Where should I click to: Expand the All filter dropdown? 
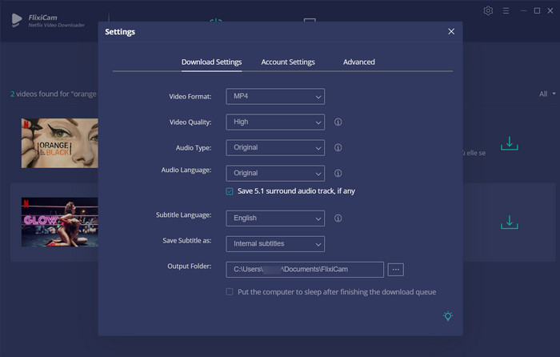(x=547, y=94)
